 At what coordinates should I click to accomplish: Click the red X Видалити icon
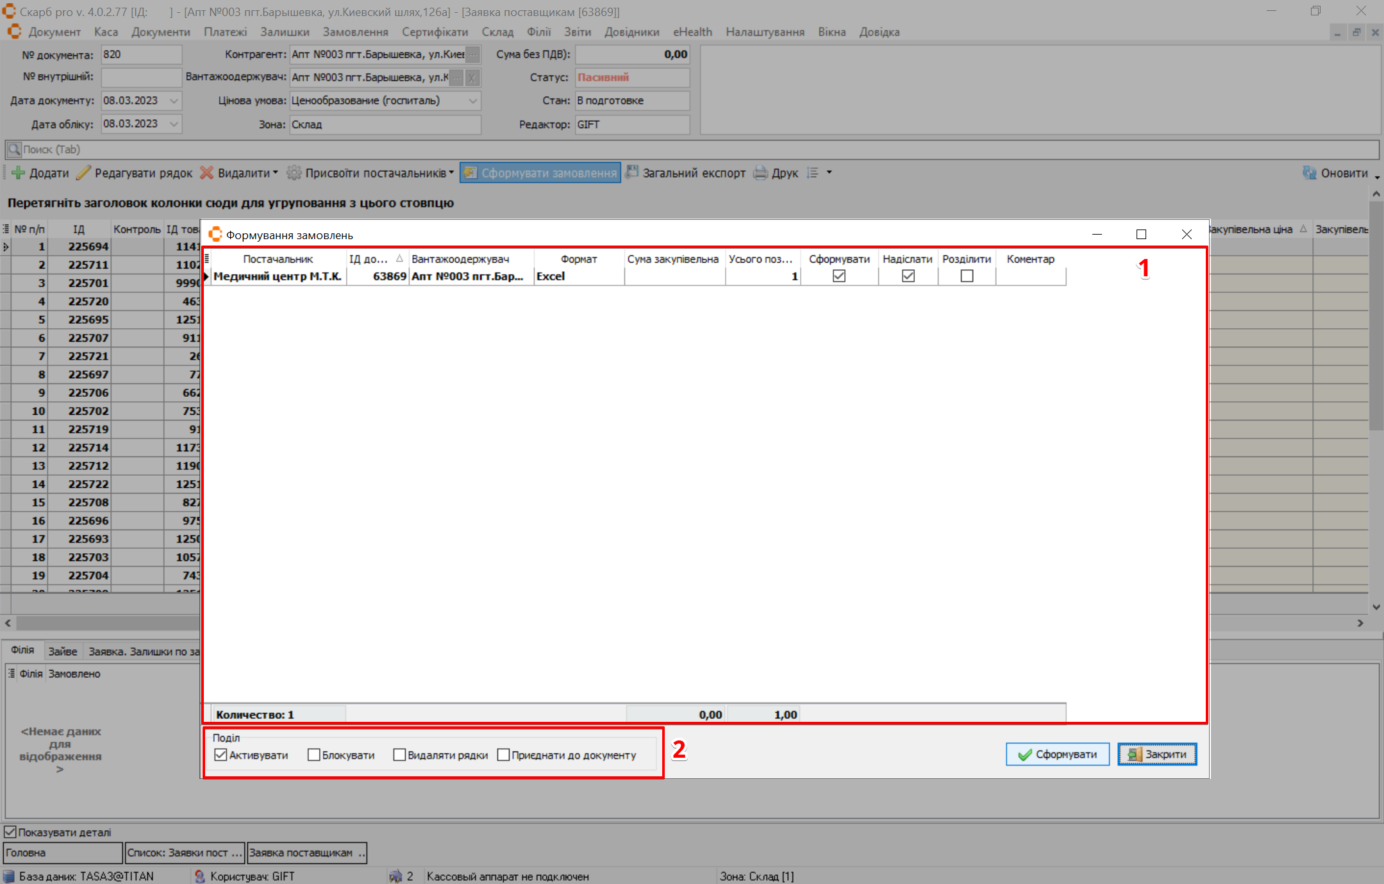(206, 173)
